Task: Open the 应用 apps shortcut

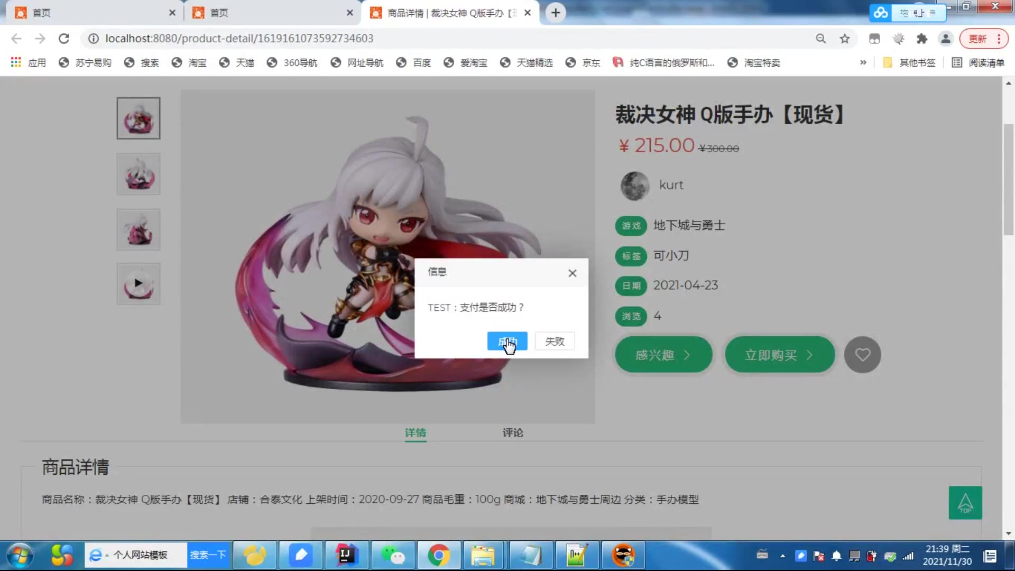Action: pos(29,62)
